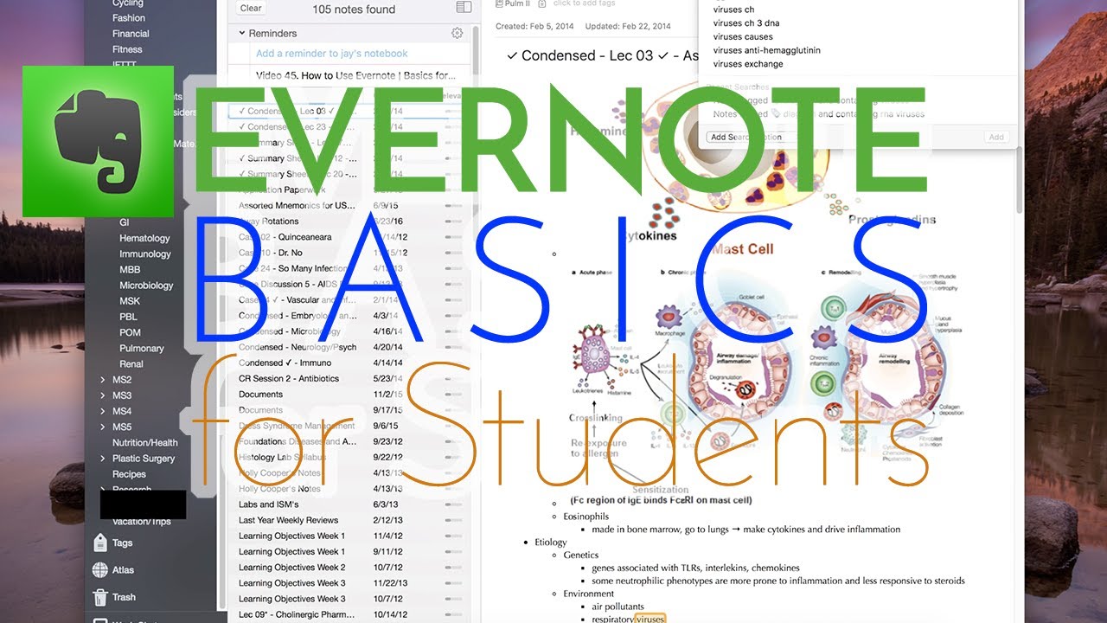The image size is (1107, 623).
Task: Expand the MS2 notebook stack
Action: pos(103,380)
